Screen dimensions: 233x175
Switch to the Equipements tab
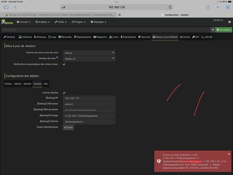tap(83, 37)
